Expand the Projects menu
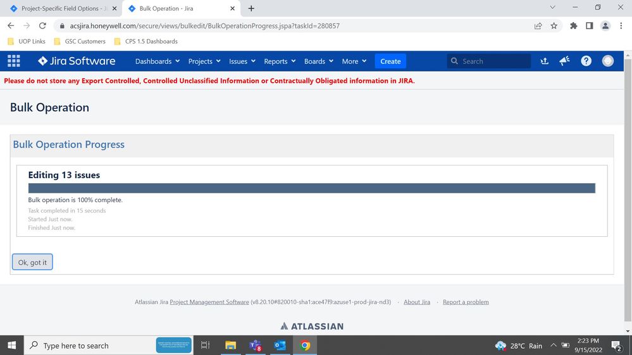Viewport: 632px width, 355px height. [204, 61]
